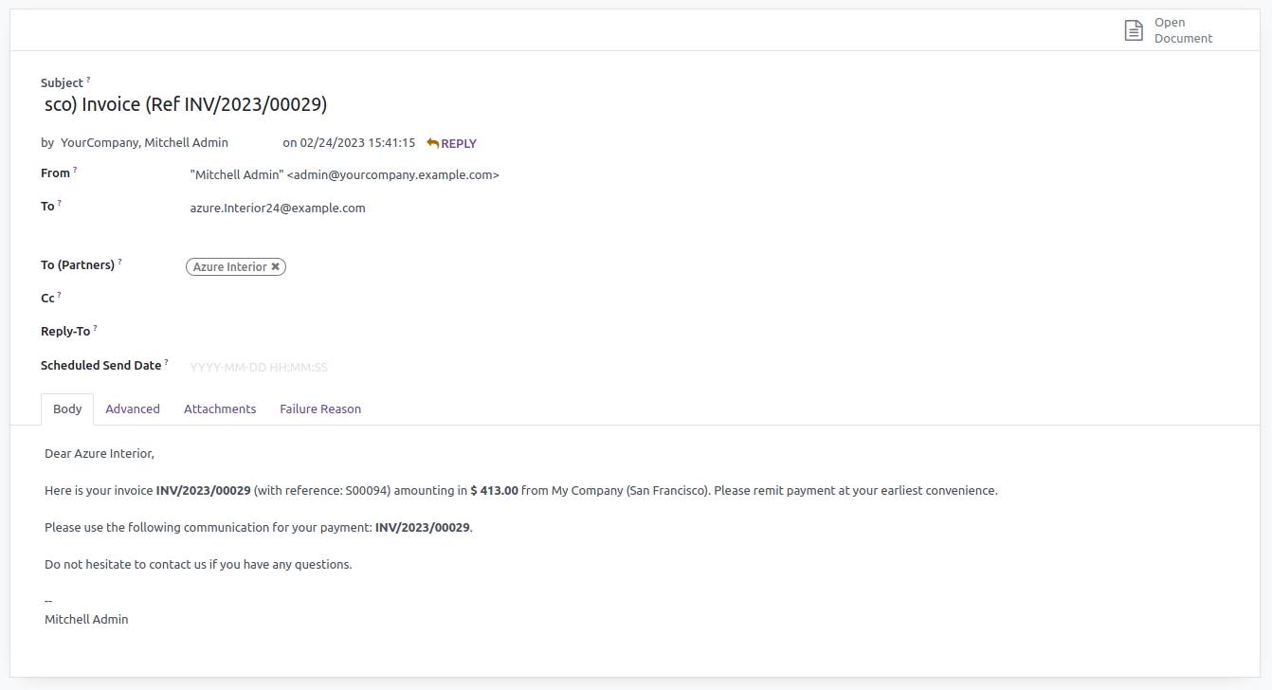1272x690 pixels.
Task: Click the help mark beside From
Action: (x=75, y=170)
